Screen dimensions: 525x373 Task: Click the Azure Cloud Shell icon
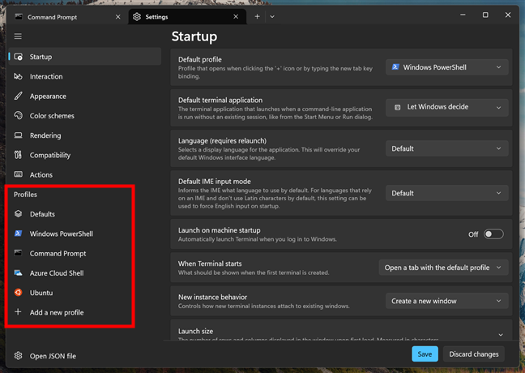[x=18, y=272]
